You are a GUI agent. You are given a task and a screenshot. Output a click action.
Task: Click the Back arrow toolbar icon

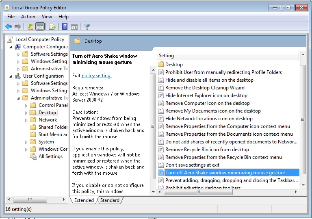click(9, 27)
